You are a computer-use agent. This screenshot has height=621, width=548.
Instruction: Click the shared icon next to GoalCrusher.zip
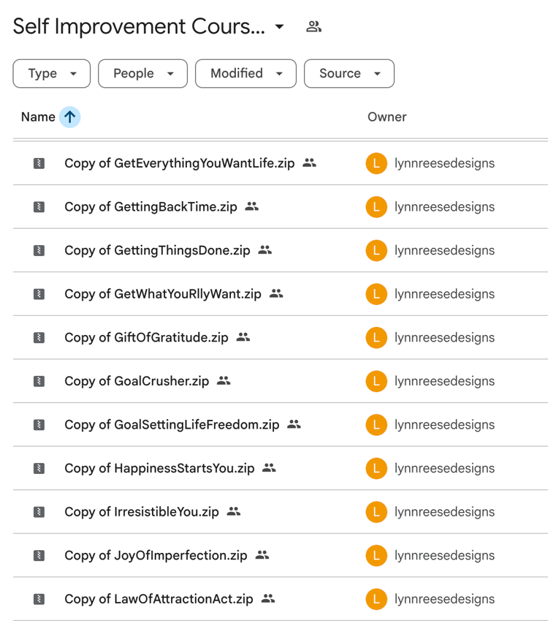click(x=224, y=381)
